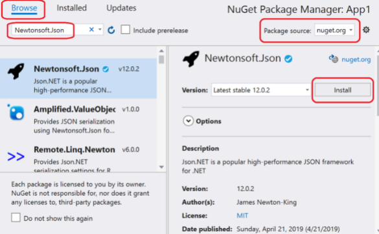Click v6.0.0 version label
Viewport: 379px width, 234px height.
tap(130, 150)
